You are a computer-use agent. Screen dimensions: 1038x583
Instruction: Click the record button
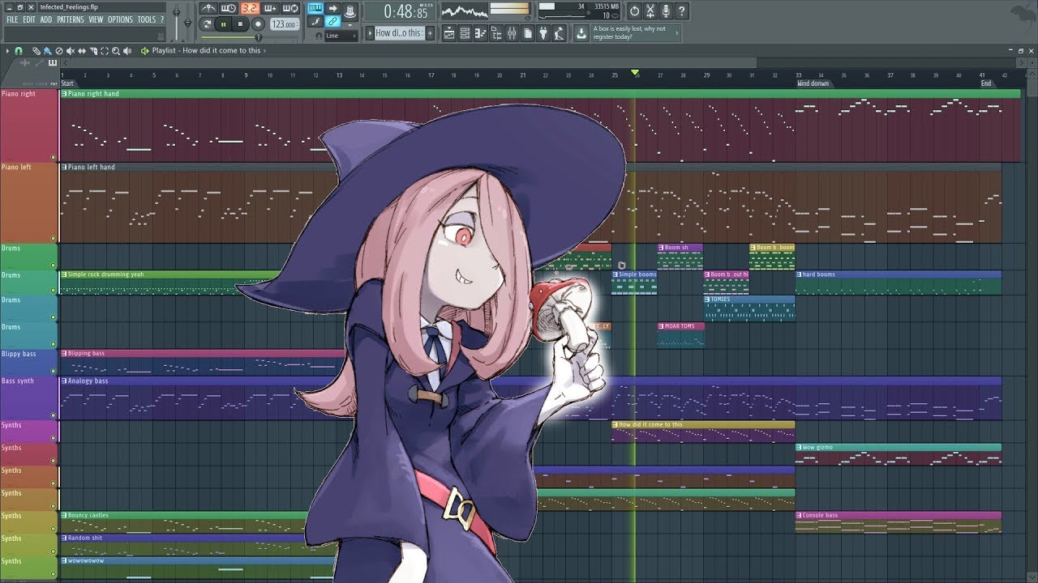click(258, 24)
